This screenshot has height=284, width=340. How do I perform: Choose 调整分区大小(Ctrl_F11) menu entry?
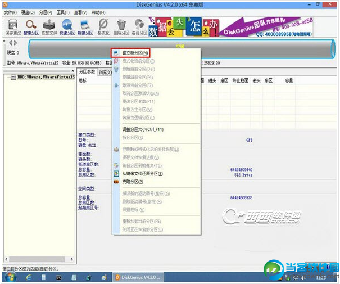pyautogui.click(x=143, y=129)
